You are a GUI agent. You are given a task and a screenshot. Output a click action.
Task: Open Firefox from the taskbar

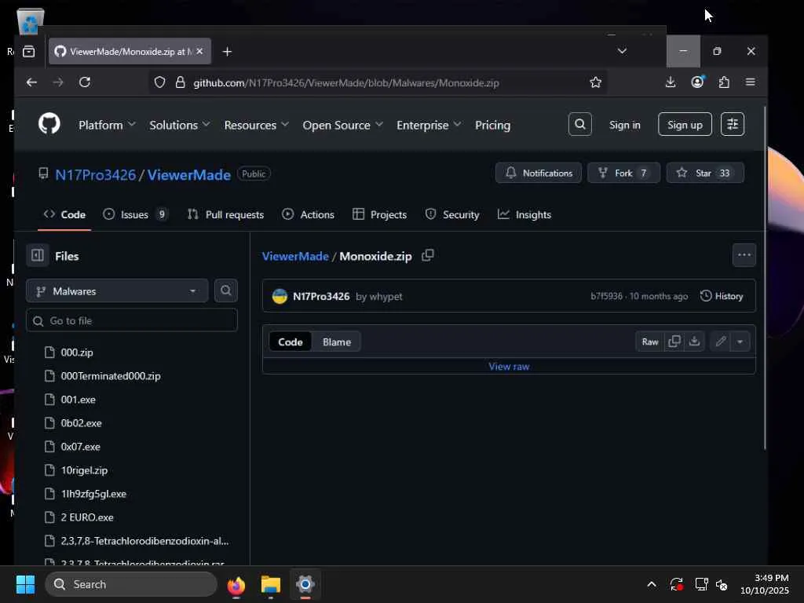236,584
